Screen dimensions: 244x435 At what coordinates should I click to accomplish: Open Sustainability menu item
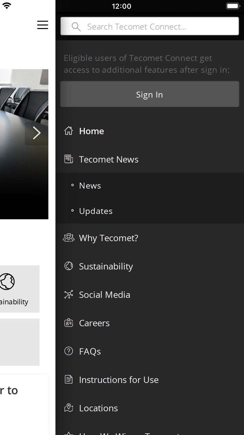tap(150, 266)
